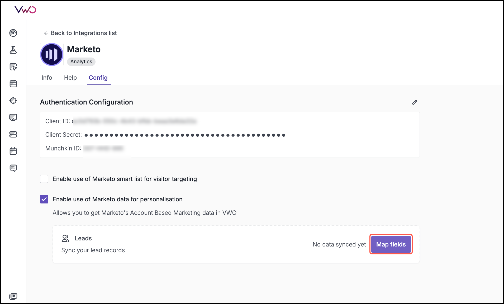Edit Authentication Configuration via the pencil icon
This screenshot has height=304, width=504.
[x=414, y=103]
